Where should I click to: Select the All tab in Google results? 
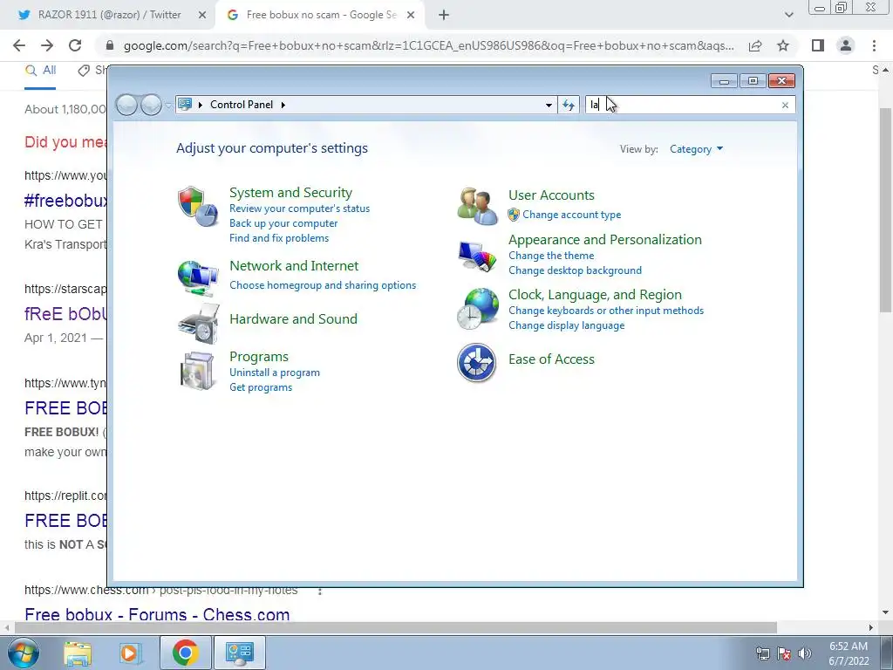40,70
